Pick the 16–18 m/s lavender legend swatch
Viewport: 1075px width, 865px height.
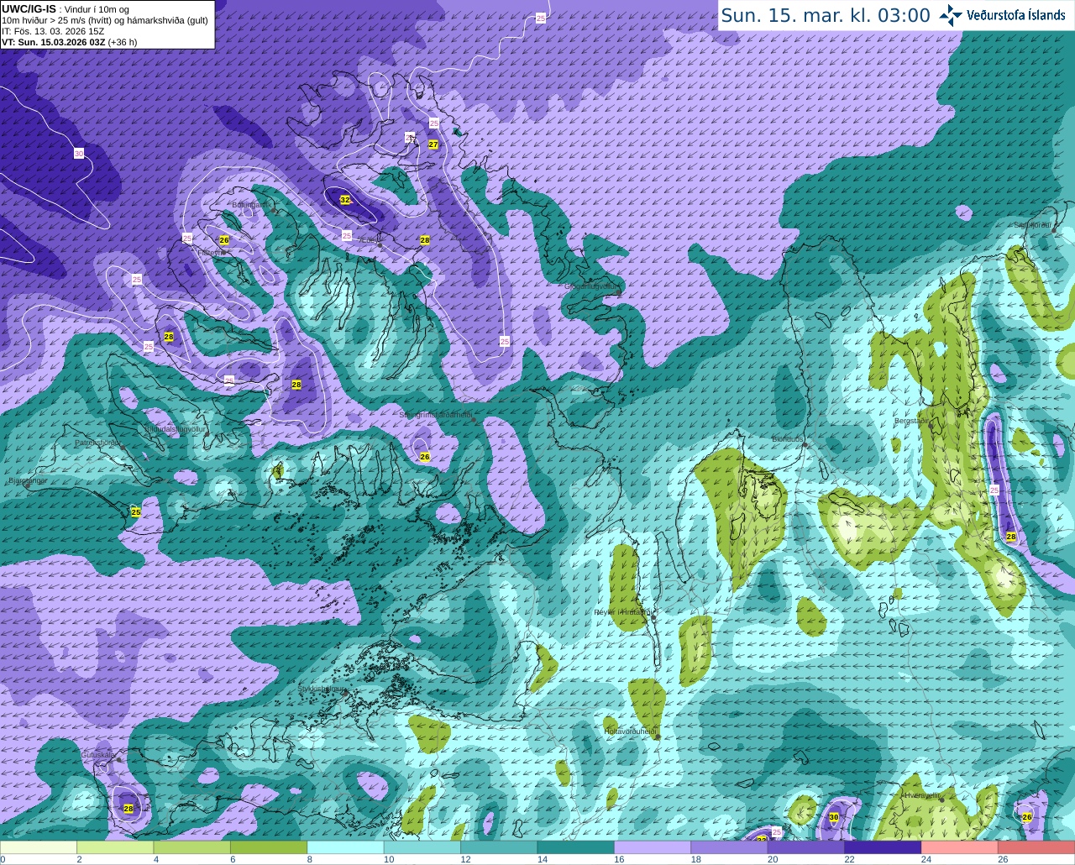653,847
